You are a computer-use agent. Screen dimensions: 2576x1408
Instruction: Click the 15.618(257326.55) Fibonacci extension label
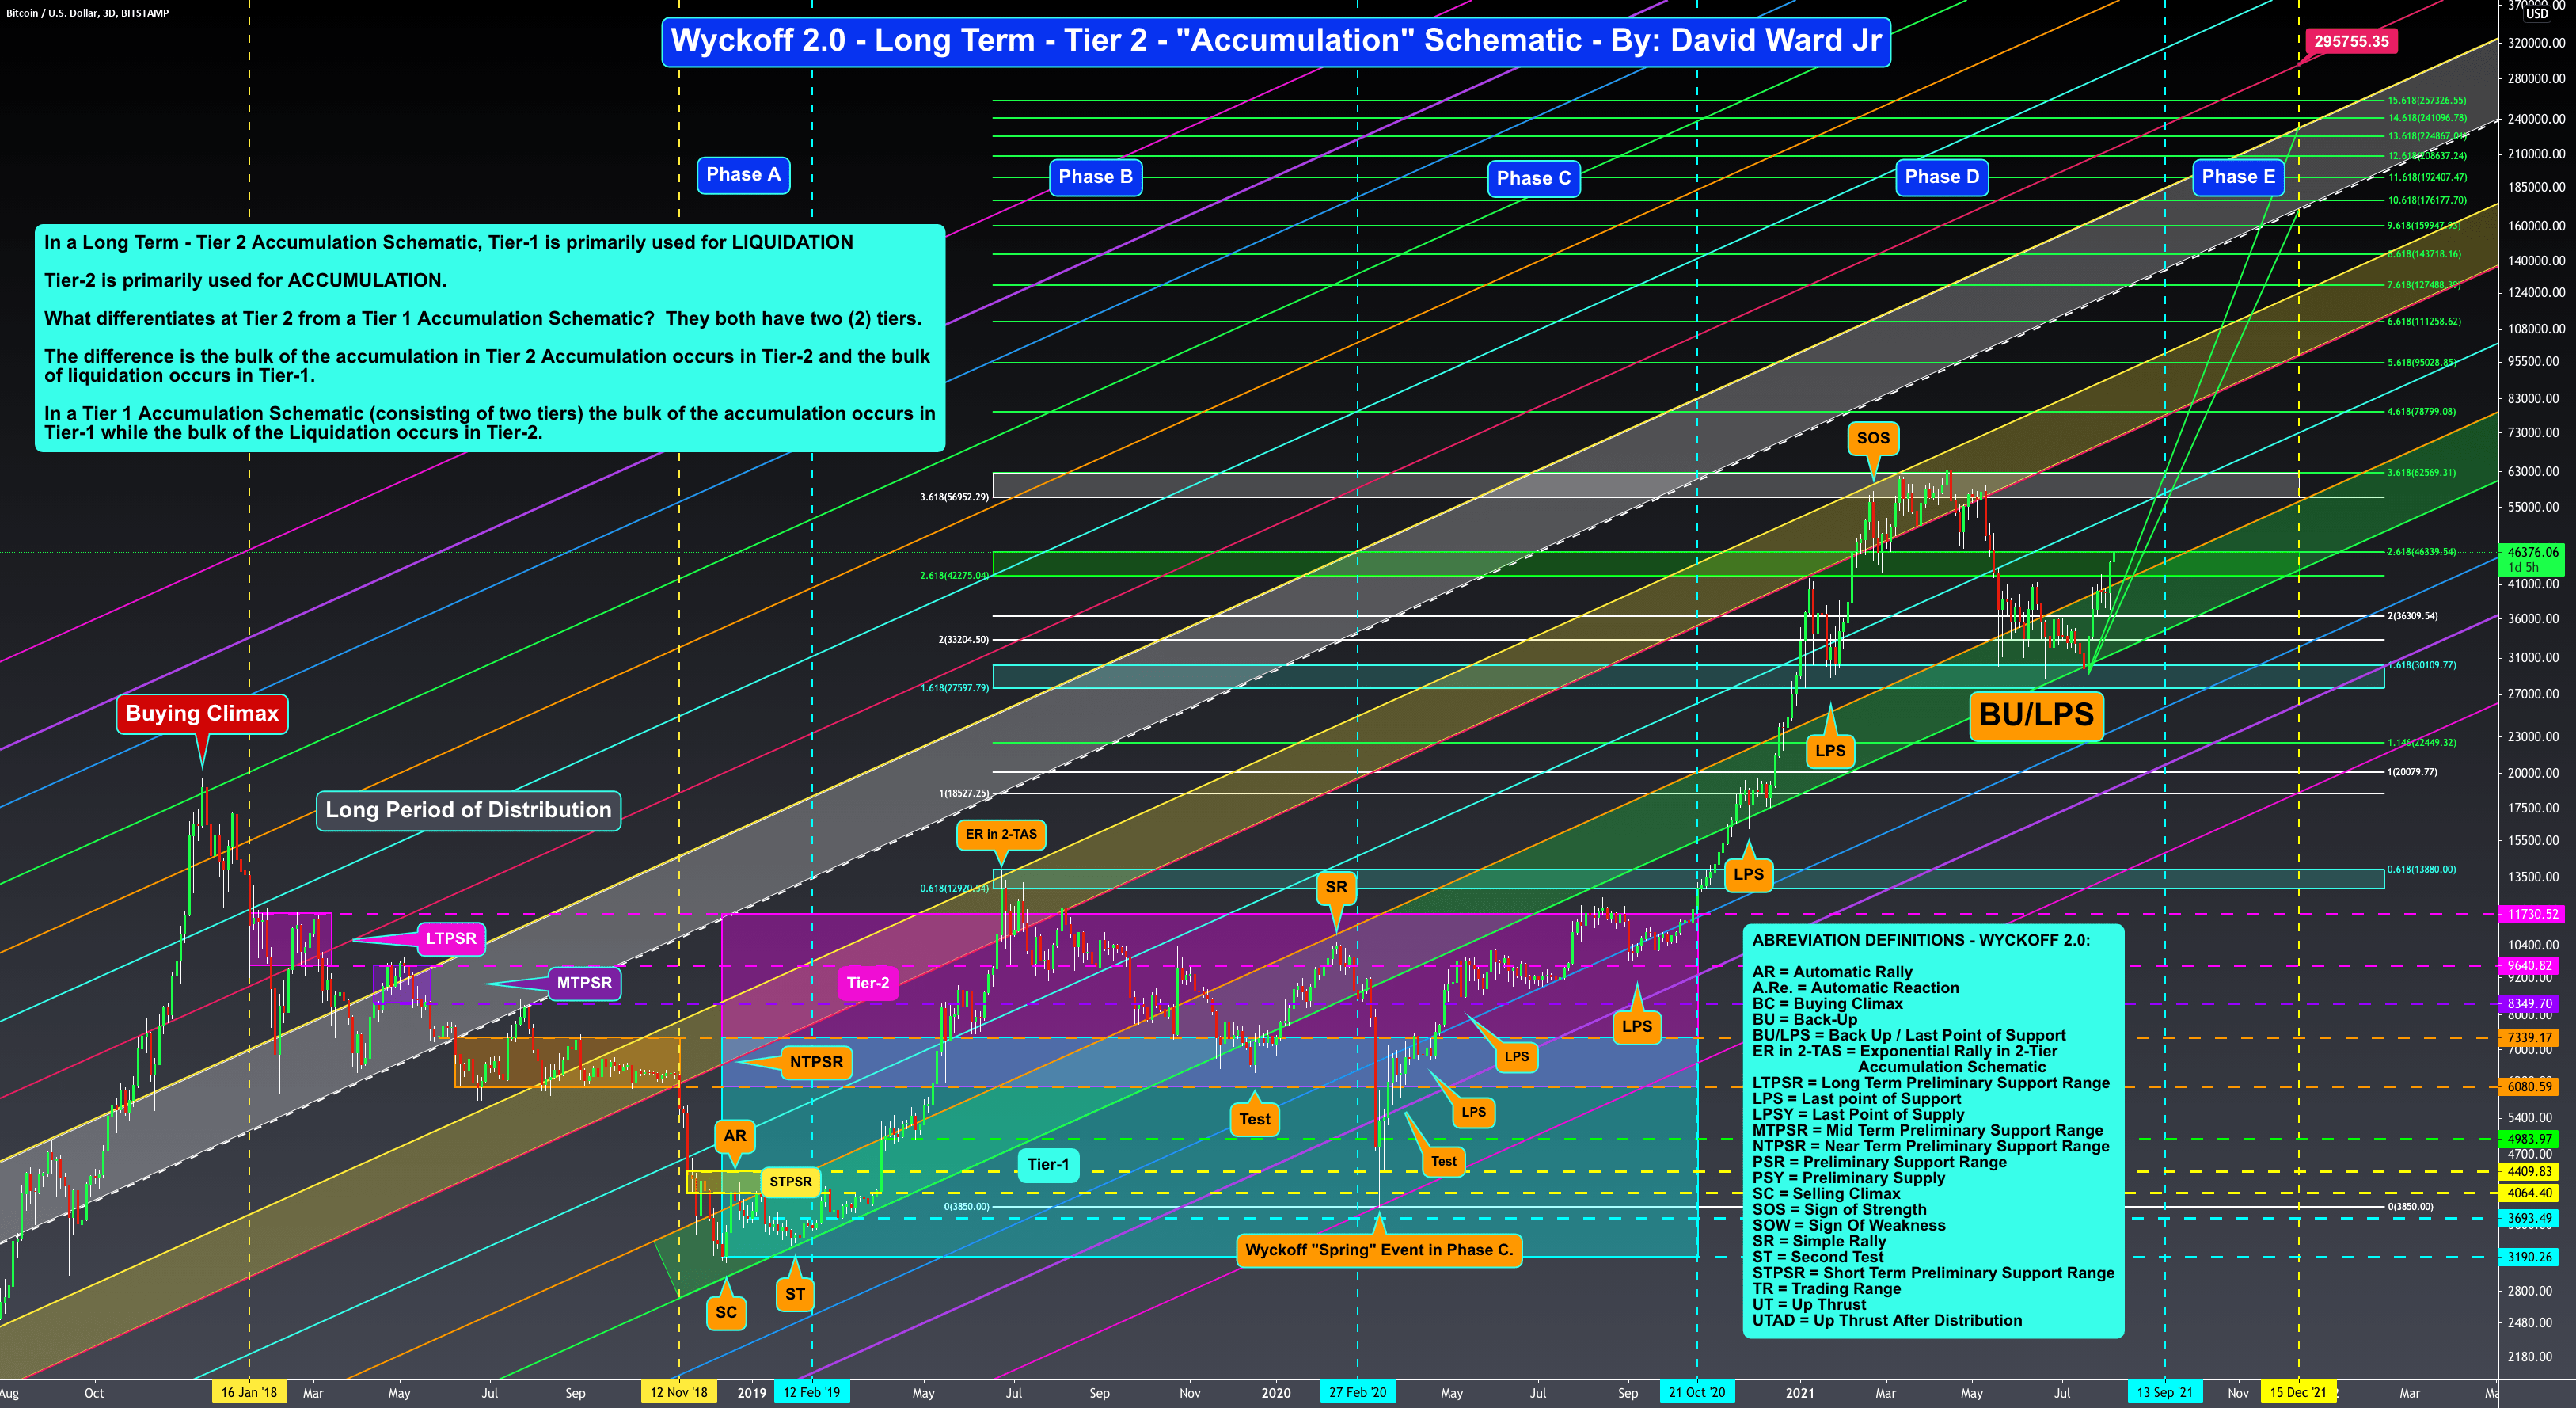pos(2427,100)
